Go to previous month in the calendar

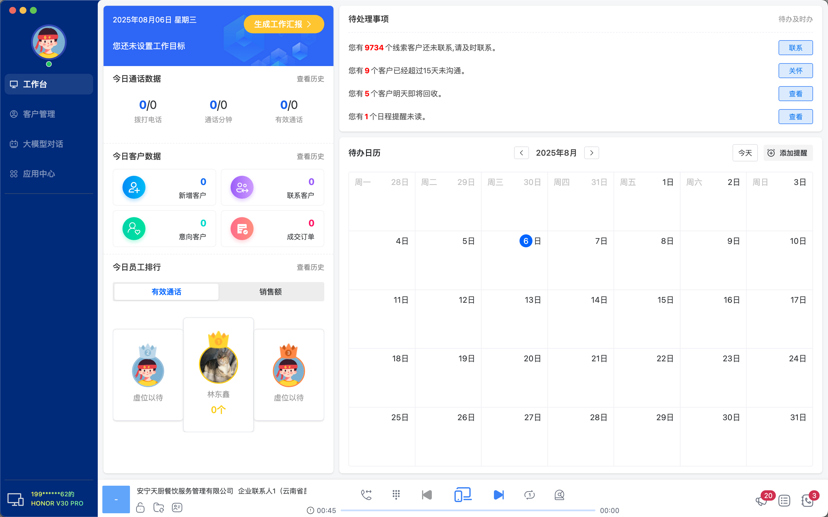click(521, 153)
